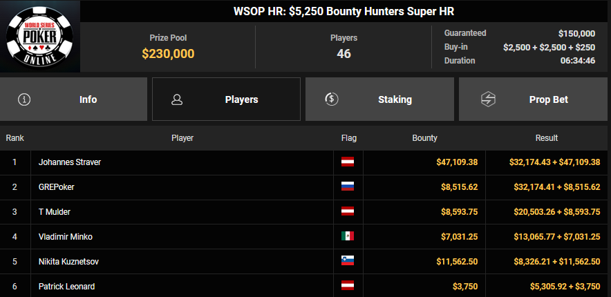Image resolution: width=611 pixels, height=297 pixels.
Task: Click the Prop Bet tab's icon
Action: click(x=489, y=99)
